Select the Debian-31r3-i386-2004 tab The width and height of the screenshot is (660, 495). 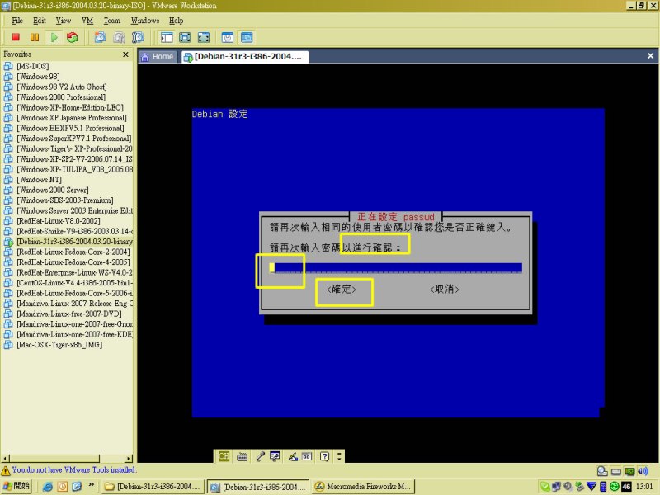(x=245, y=56)
